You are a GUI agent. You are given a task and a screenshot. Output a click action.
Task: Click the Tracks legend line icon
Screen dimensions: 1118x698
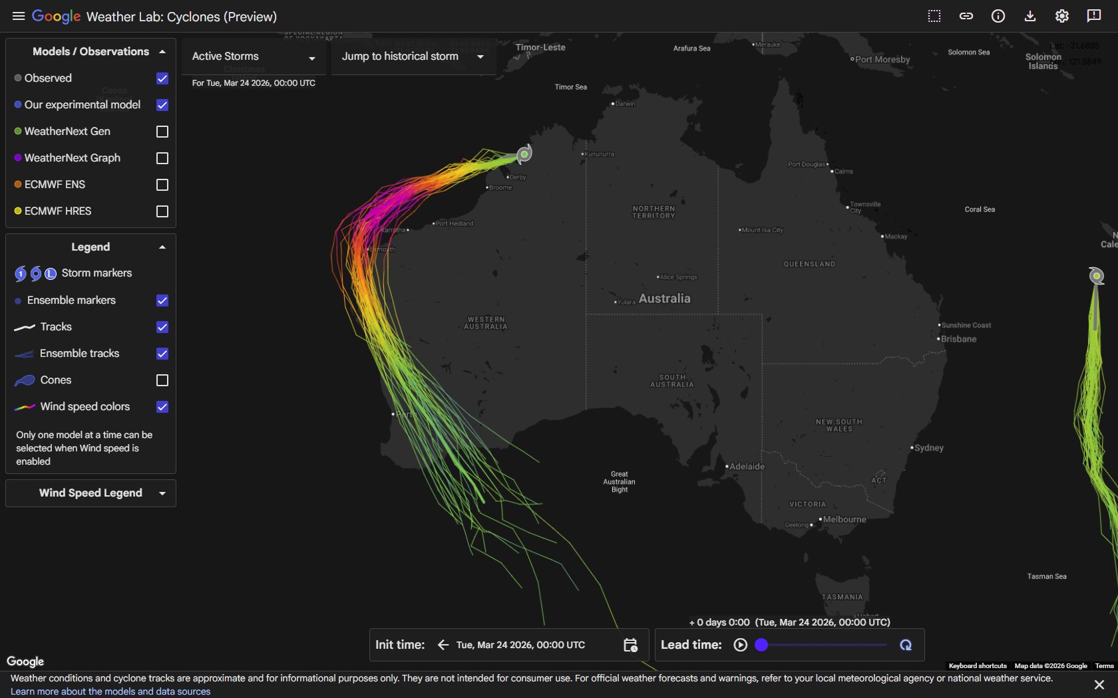tap(25, 327)
